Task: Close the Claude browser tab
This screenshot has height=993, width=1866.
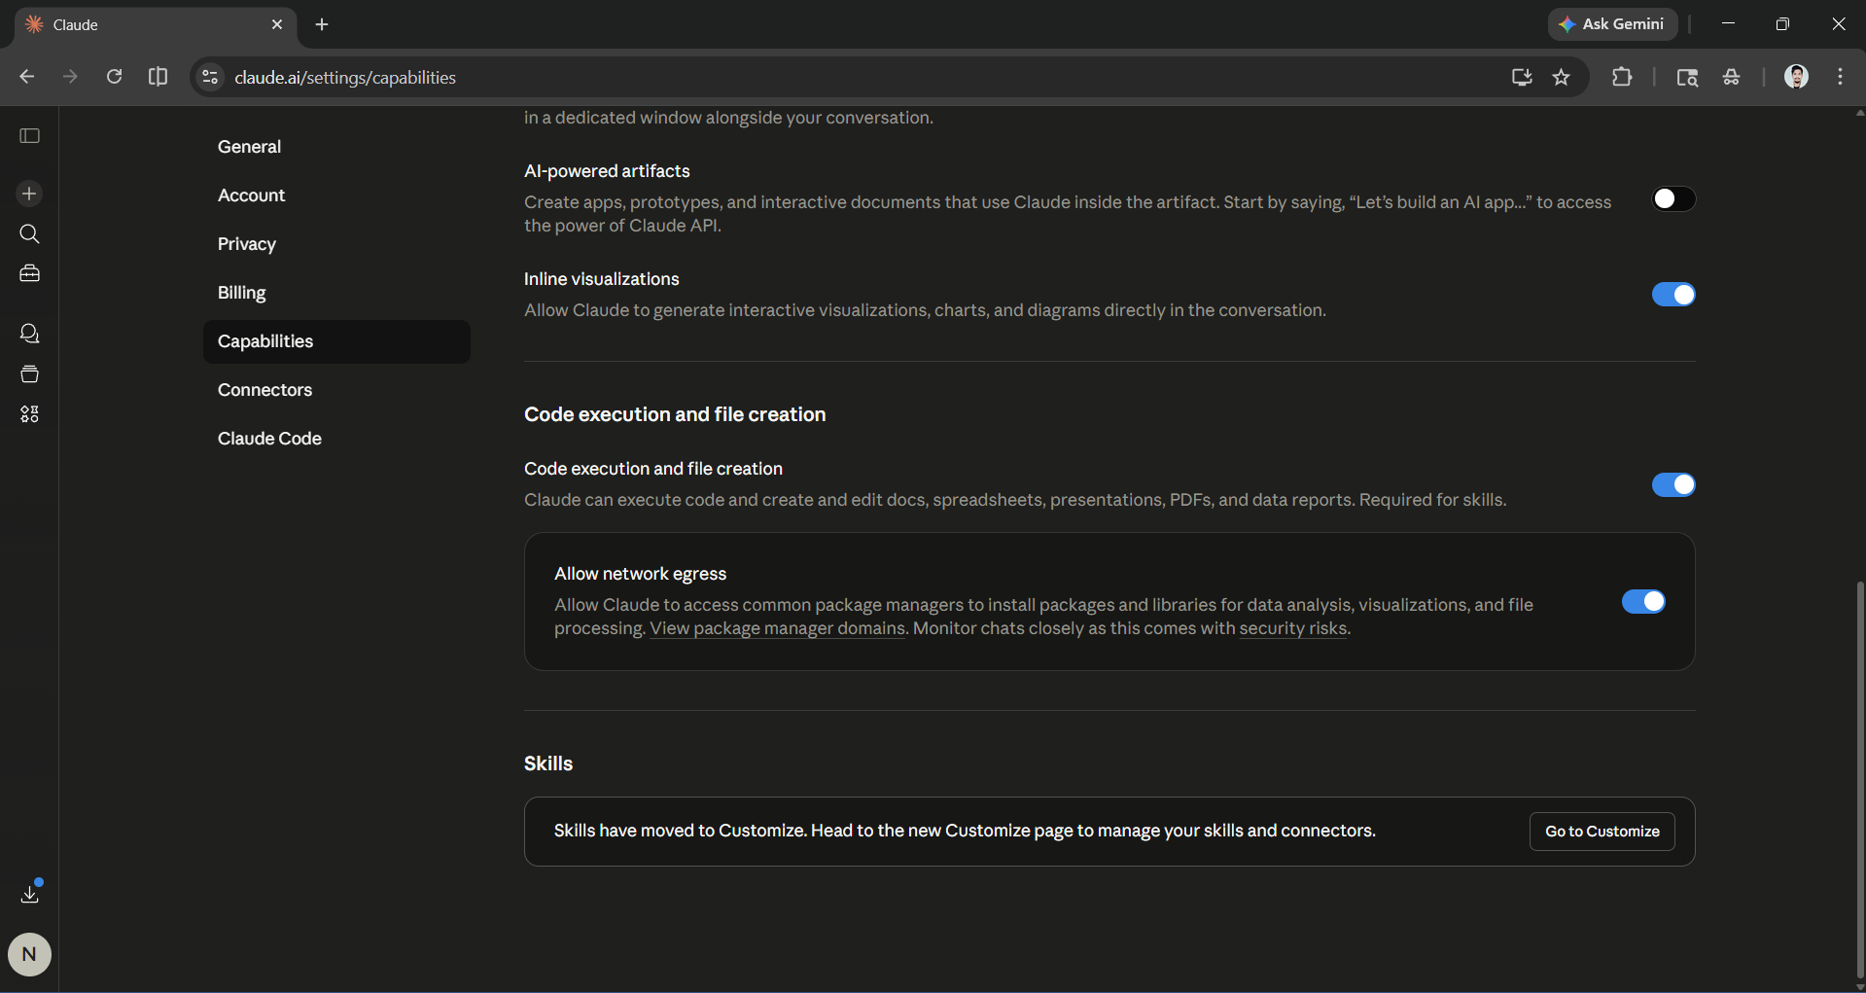Action: coord(277,24)
